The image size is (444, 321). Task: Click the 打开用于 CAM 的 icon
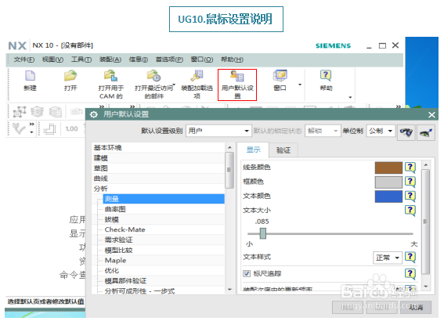point(110,76)
